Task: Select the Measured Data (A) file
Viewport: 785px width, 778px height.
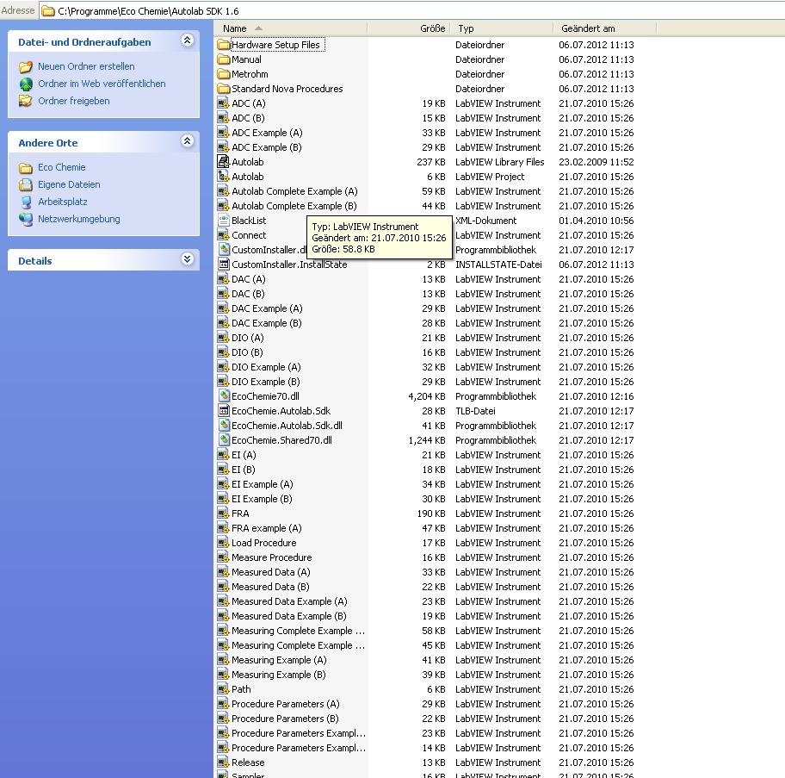Action: tap(271, 572)
